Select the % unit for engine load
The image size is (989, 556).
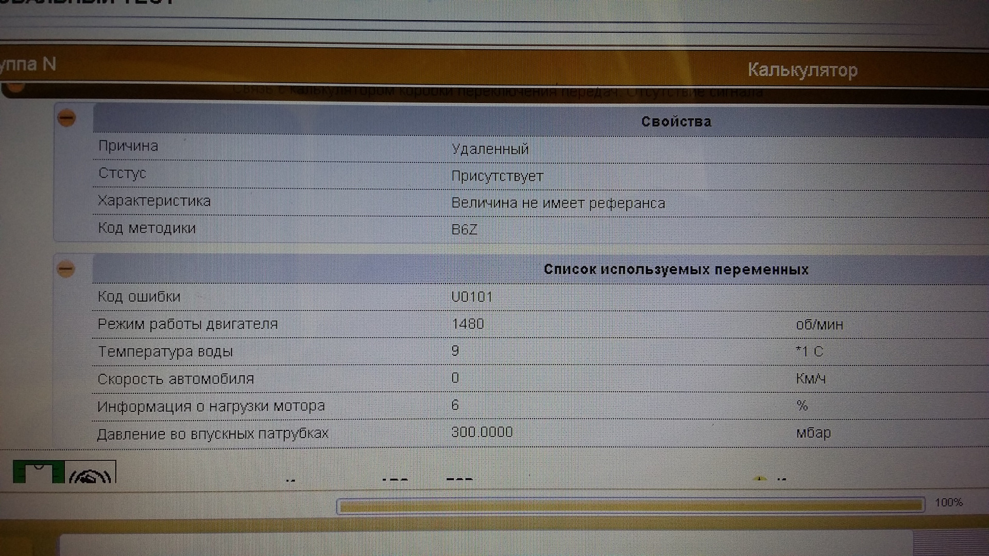802,405
